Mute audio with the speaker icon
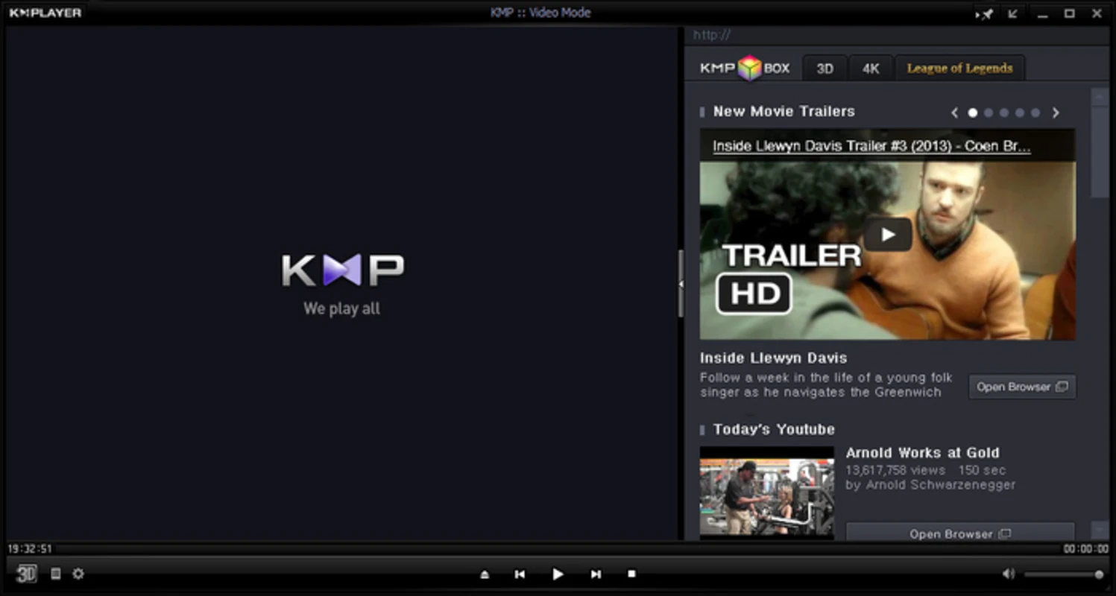 1010,573
